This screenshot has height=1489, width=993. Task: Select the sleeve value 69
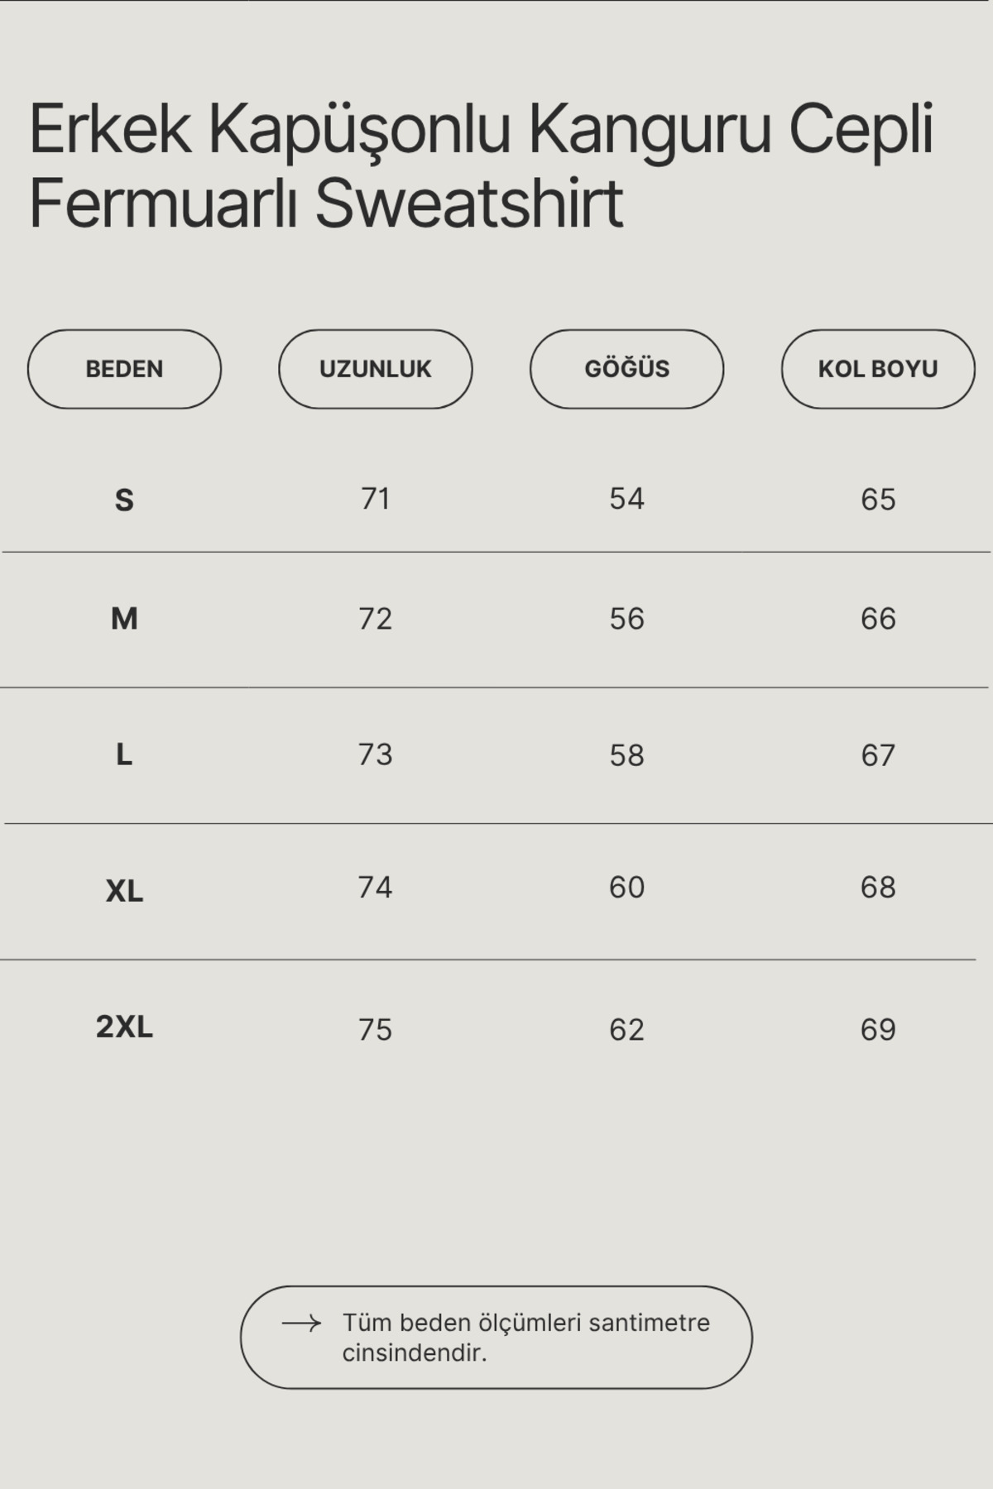click(x=878, y=1030)
